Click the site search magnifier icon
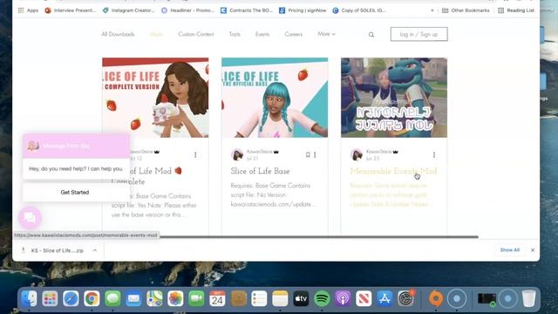Viewport: 558px width, 314px height. (371, 35)
